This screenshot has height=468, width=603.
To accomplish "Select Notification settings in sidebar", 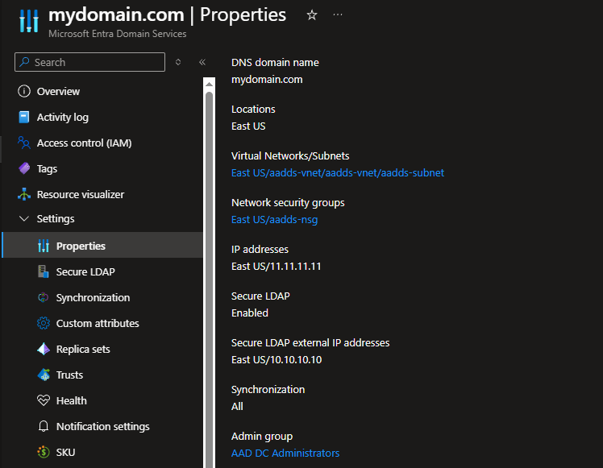I will coord(102,427).
